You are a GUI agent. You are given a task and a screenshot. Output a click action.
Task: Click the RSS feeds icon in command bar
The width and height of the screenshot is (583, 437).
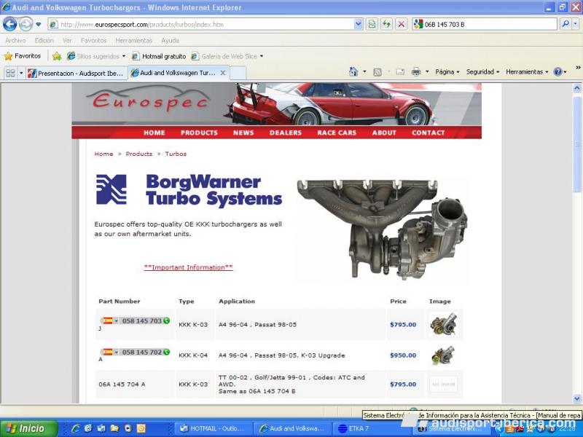(x=377, y=72)
